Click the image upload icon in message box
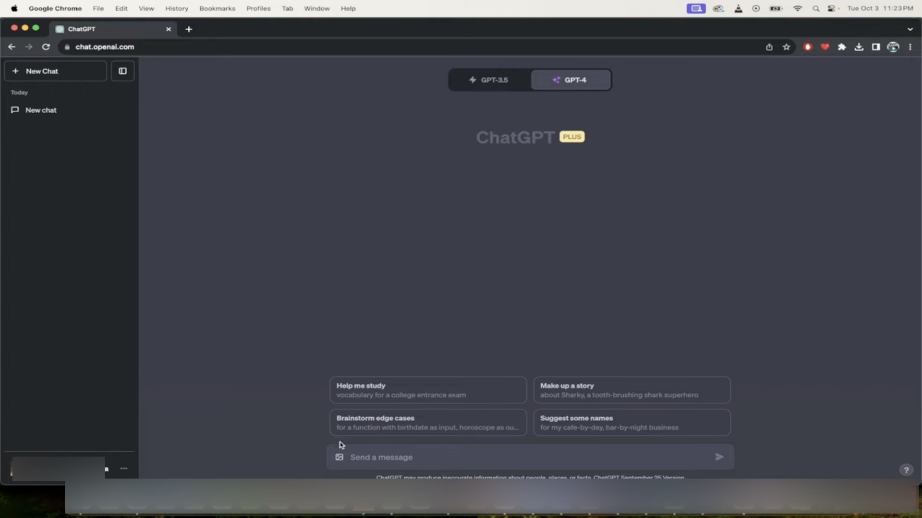This screenshot has height=518, width=922. (x=340, y=457)
